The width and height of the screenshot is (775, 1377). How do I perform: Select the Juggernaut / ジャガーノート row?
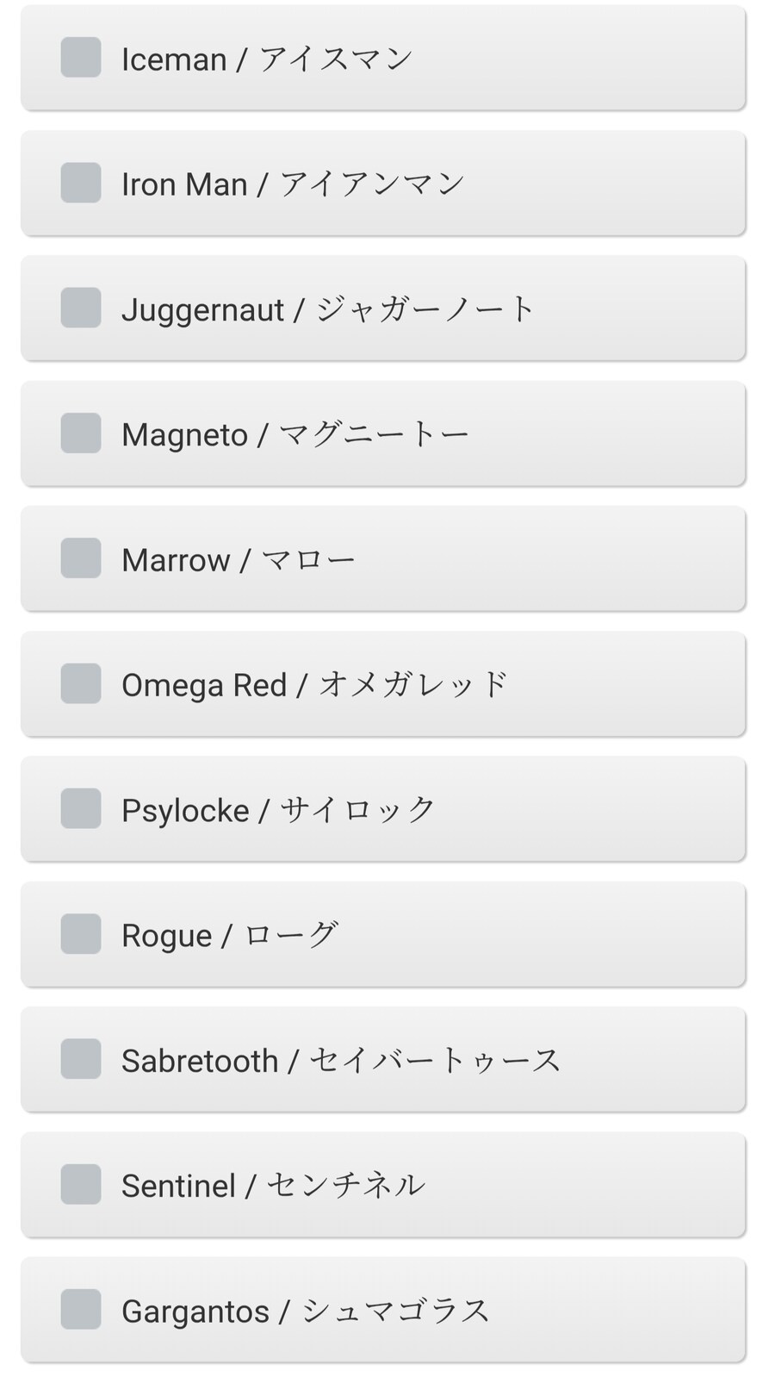[x=383, y=308]
